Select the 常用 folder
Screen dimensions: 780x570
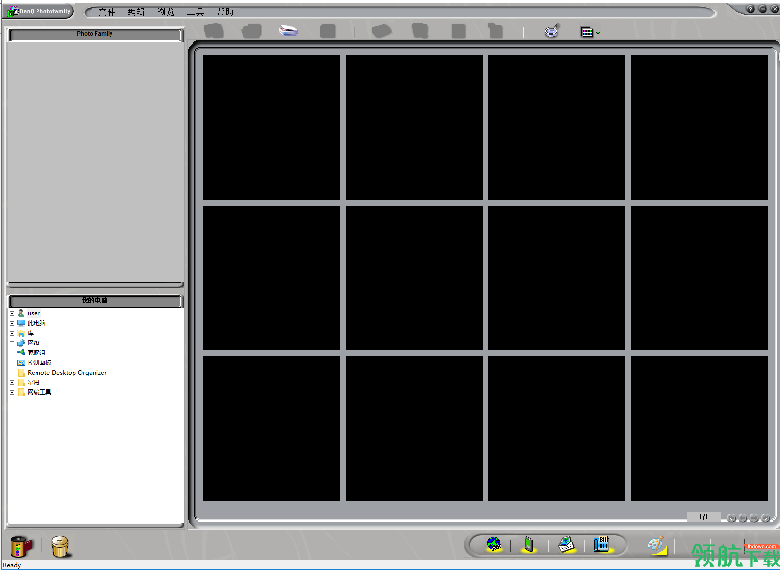(x=34, y=382)
